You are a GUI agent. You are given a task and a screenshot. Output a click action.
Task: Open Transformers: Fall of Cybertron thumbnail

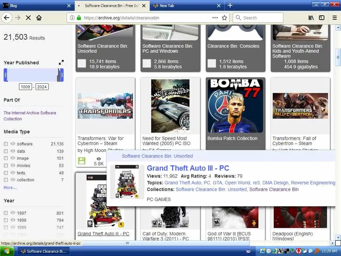pos(300,106)
